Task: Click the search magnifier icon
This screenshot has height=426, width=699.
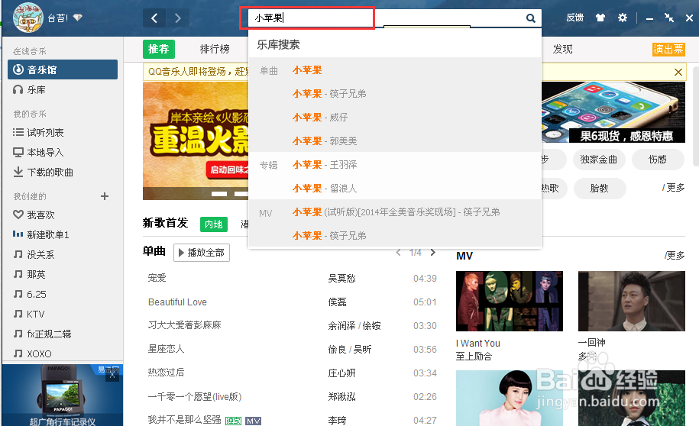Action: click(530, 18)
